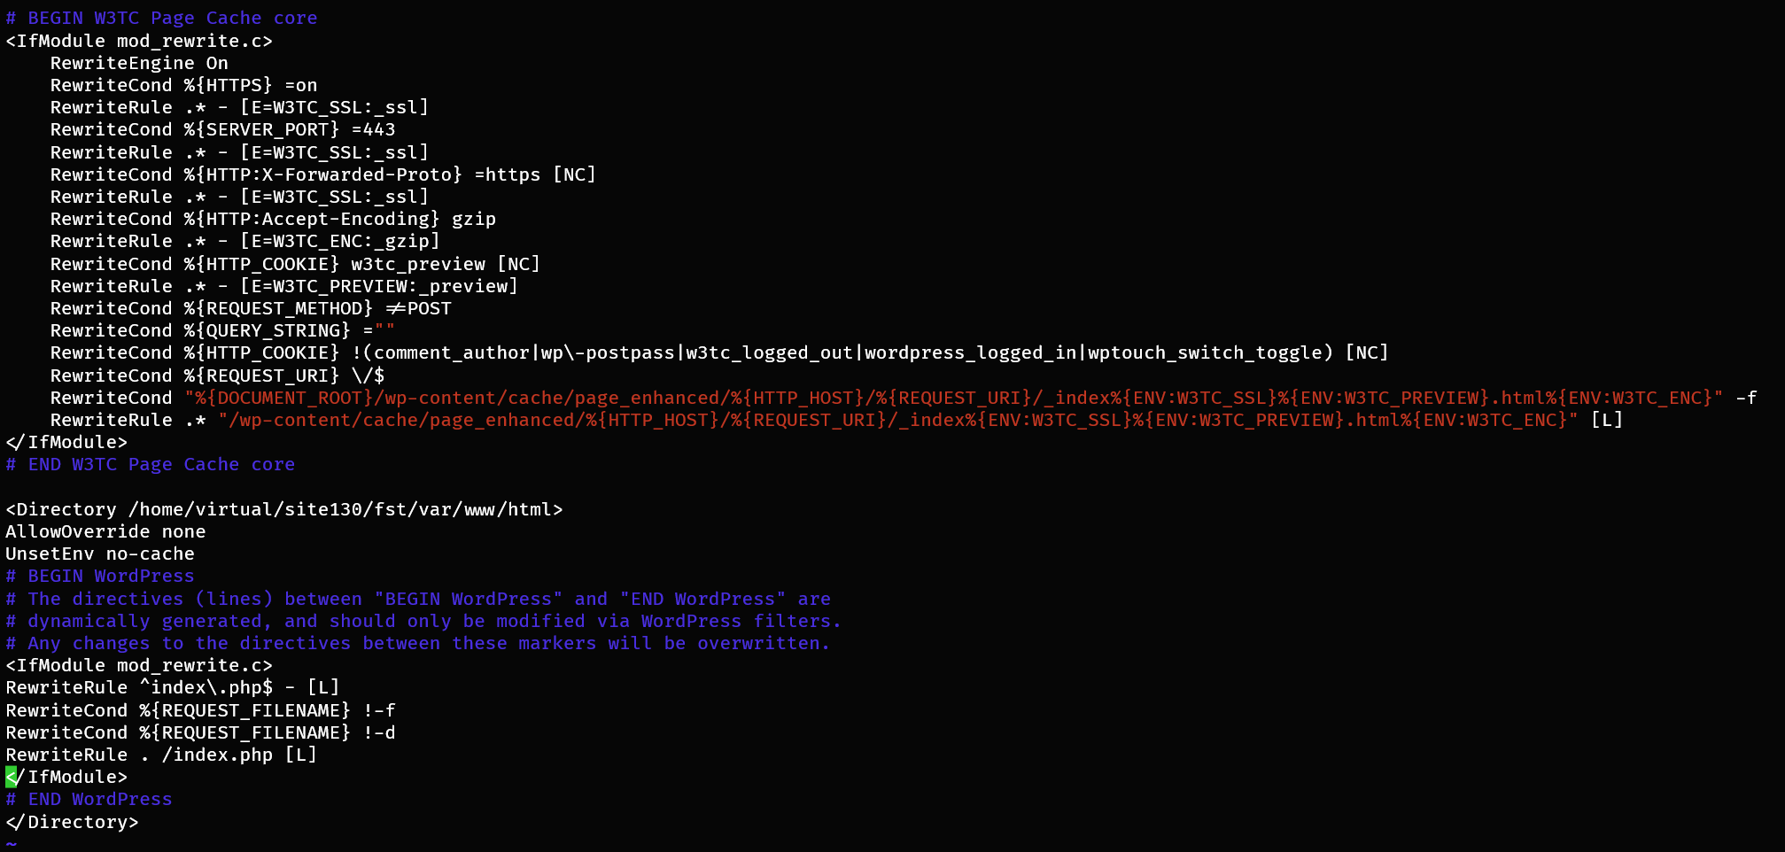The image size is (1785, 852).
Task: Click the "RewriteRule . /index.php [L]" line
Action: 161,755
